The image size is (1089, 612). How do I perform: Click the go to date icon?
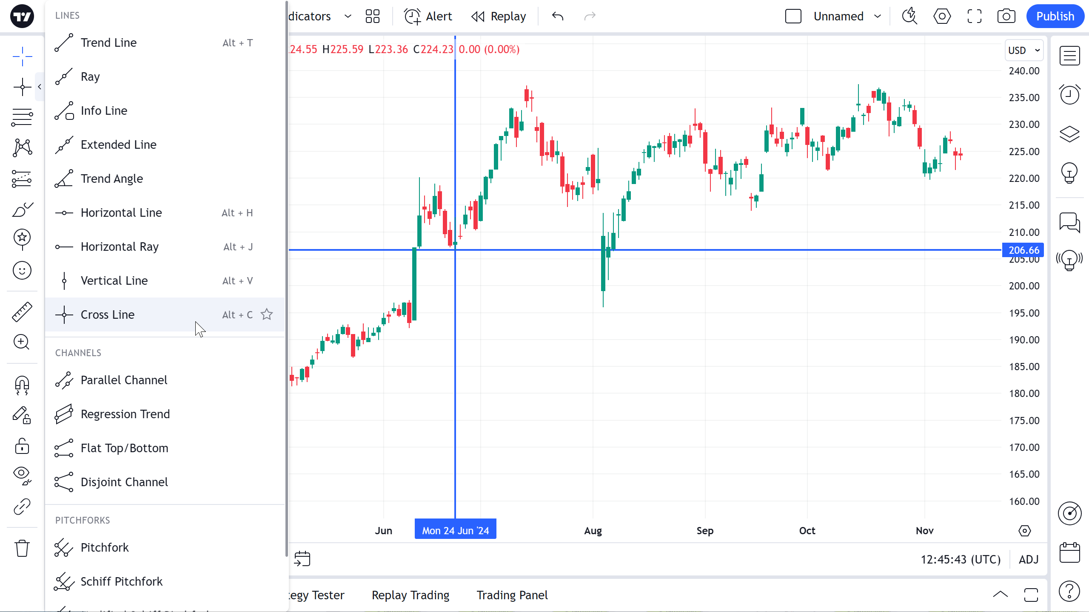[x=302, y=559]
